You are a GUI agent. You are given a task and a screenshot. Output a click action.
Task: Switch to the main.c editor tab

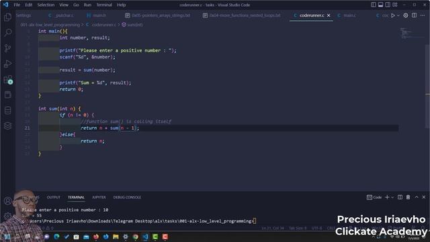coord(347,15)
